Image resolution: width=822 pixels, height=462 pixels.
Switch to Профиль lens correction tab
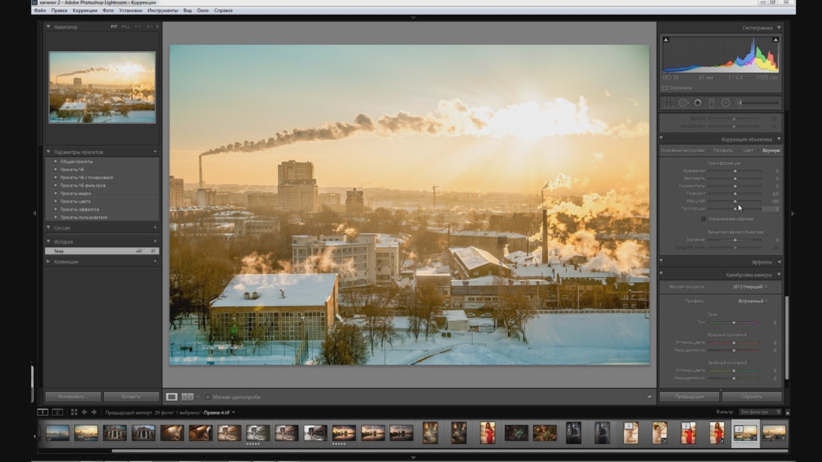[722, 150]
